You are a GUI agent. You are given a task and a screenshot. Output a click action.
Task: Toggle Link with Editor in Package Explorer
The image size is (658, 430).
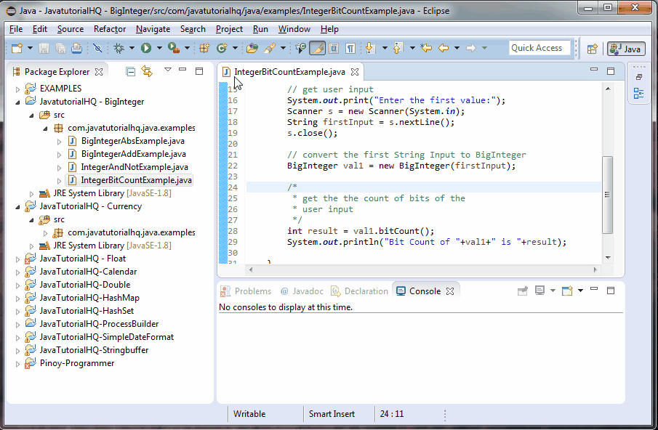coord(147,71)
